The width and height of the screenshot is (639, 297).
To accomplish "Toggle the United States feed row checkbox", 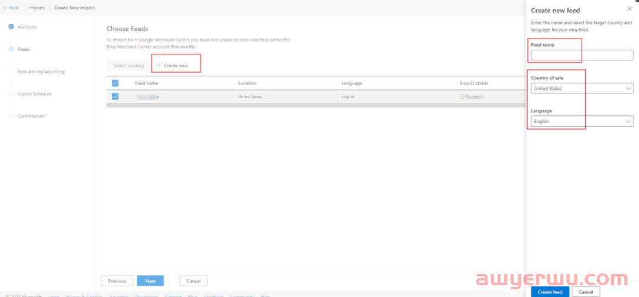I will (115, 96).
